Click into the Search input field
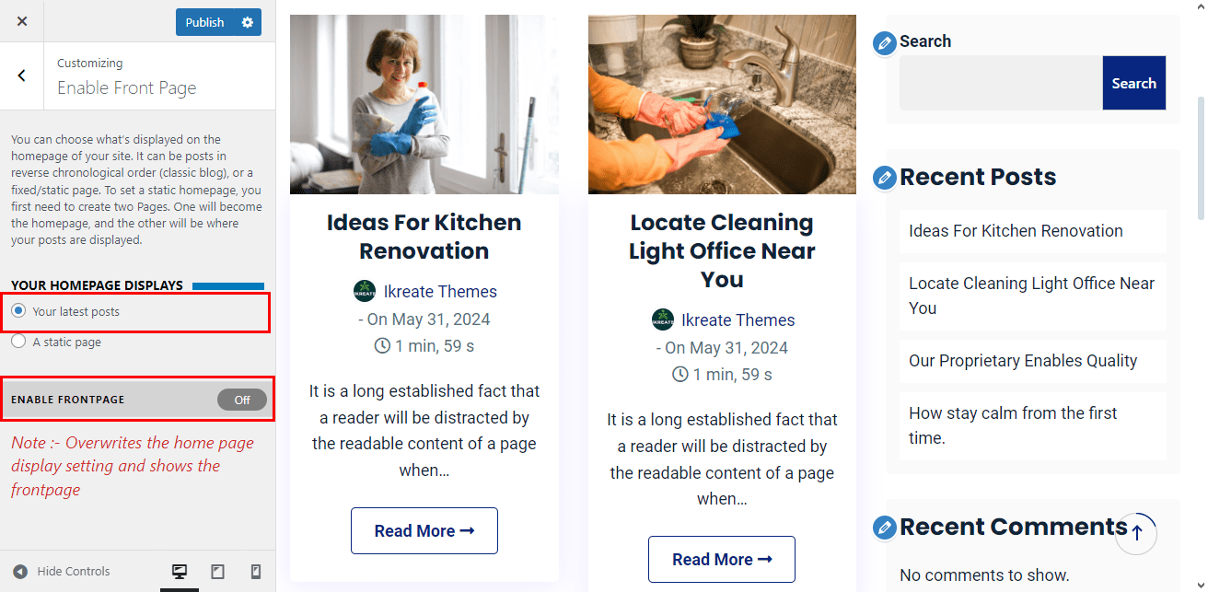Image resolution: width=1208 pixels, height=592 pixels. pos(1000,83)
